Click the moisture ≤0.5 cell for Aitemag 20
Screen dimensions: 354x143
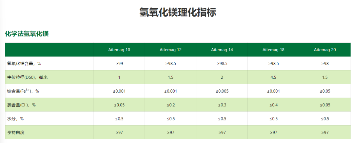[x=325, y=119]
